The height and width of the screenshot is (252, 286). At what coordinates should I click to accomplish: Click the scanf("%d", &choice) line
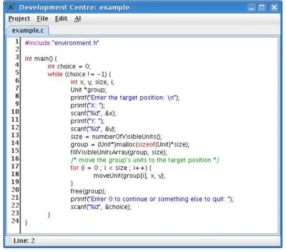coord(101,207)
